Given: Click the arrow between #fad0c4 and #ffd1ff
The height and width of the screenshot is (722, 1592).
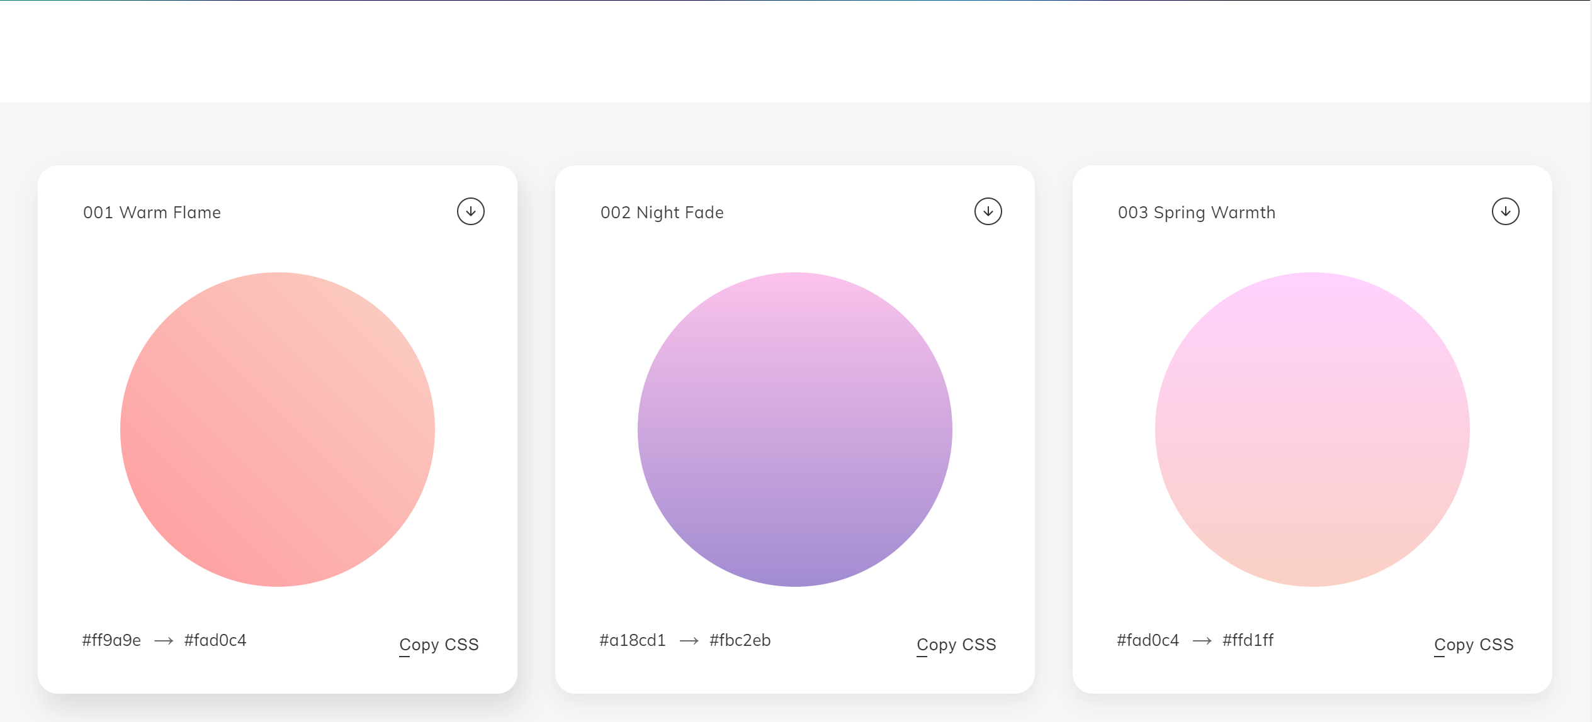Looking at the screenshot, I should [1202, 641].
